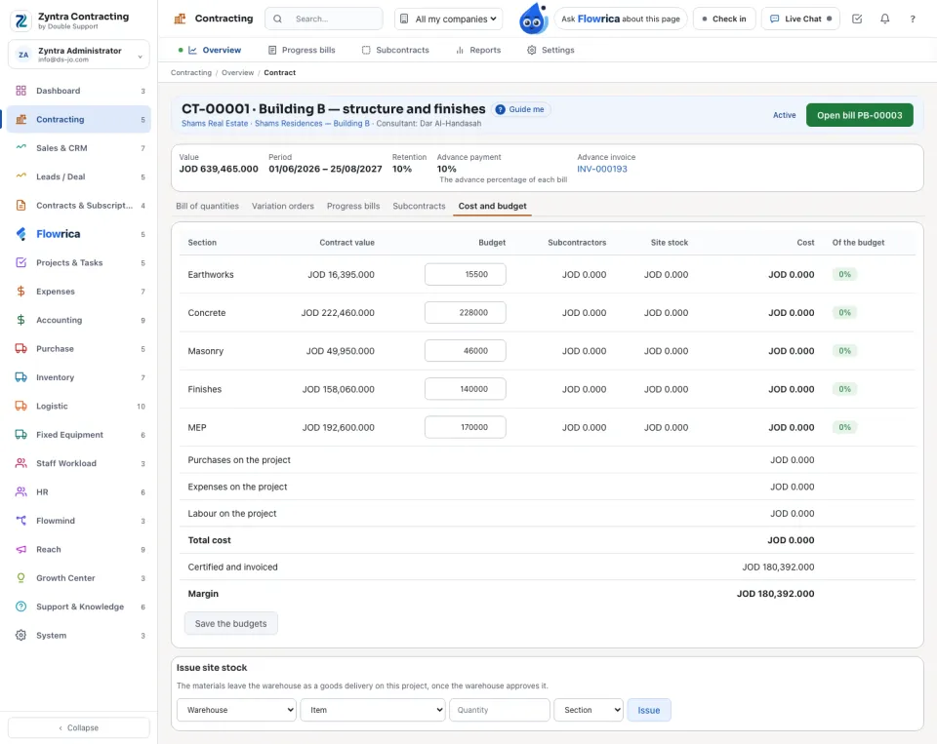
Task: Open the Item dropdown
Action: pos(373,710)
